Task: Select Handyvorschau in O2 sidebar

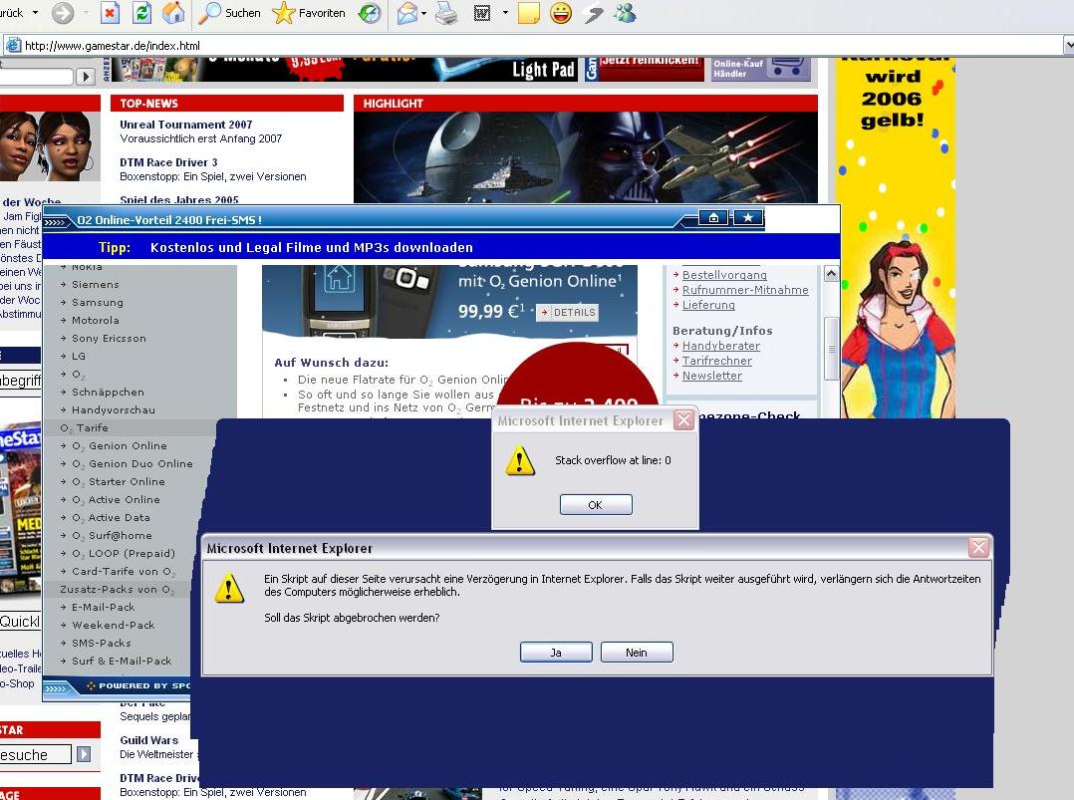Action: 113,409
